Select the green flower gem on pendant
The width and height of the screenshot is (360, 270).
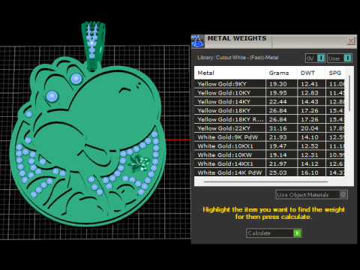pyautogui.click(x=138, y=163)
